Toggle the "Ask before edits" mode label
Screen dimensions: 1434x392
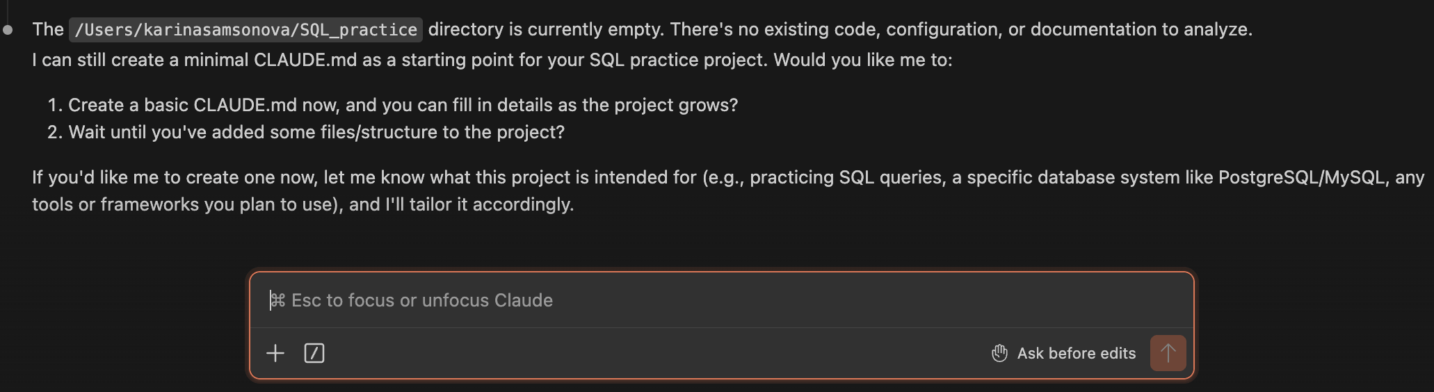click(x=1076, y=353)
